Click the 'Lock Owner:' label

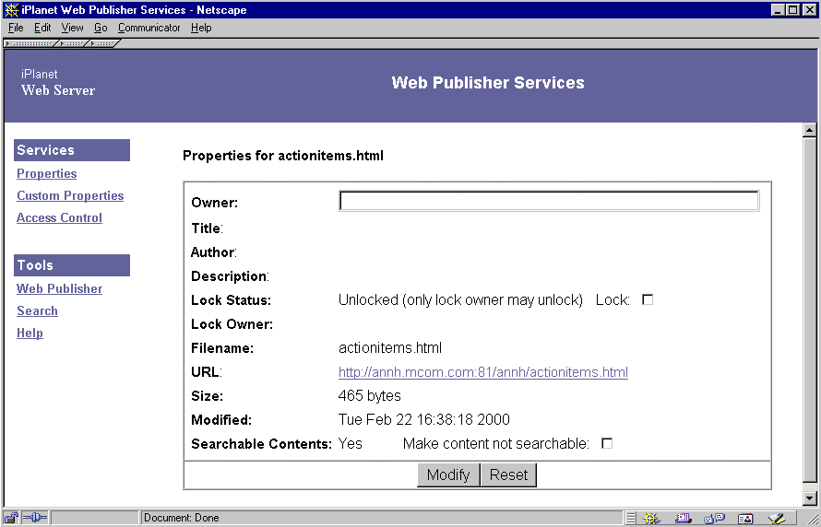click(232, 324)
